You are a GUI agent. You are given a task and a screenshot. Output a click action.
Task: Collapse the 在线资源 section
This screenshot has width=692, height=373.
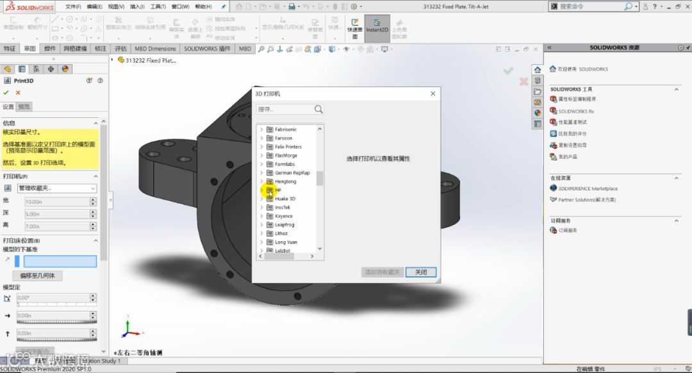click(677, 178)
